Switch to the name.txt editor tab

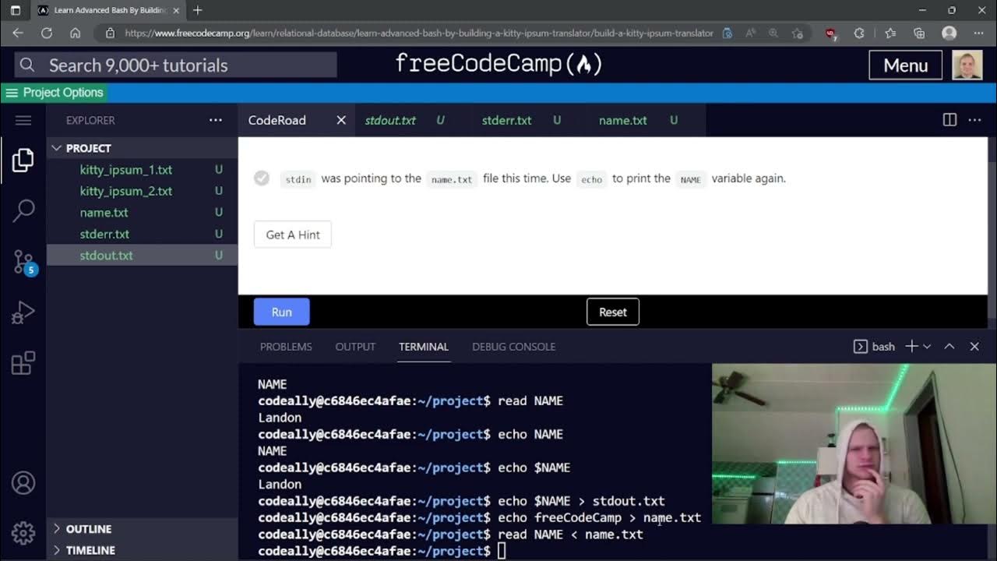point(622,120)
